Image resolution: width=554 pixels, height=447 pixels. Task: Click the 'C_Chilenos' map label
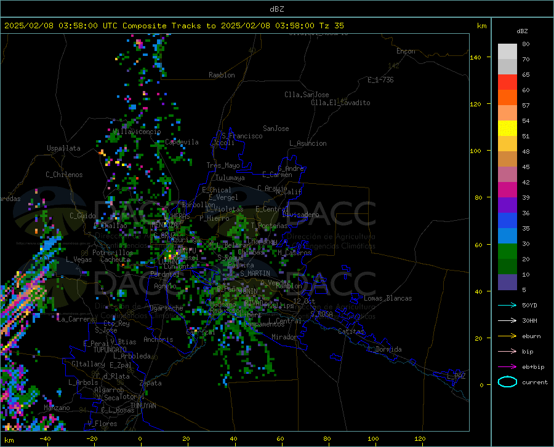(x=64, y=175)
